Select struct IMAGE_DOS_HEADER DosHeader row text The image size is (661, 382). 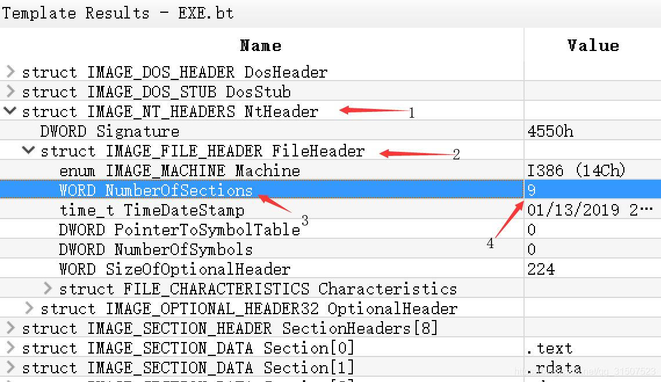pyautogui.click(x=175, y=72)
